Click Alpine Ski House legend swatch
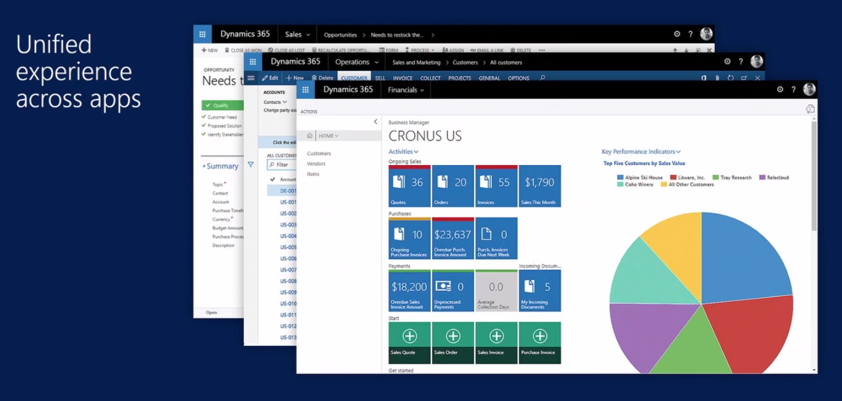This screenshot has width=842, height=401. point(620,177)
